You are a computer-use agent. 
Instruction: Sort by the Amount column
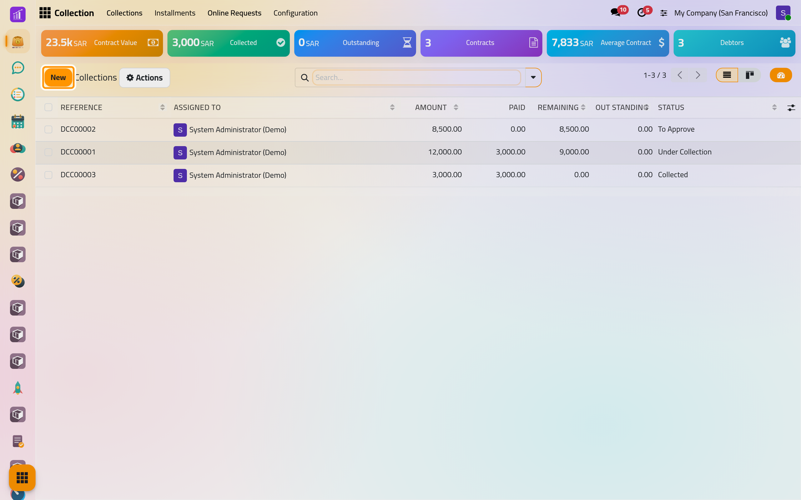[436, 107]
